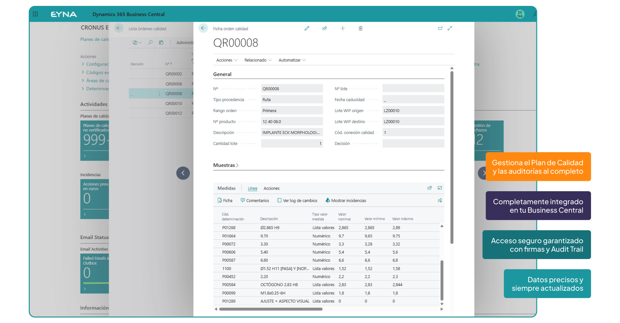Viewport: 620px width, 323px height.
Task: Open the Acciones menu in the Medidas section
Action: [x=272, y=188]
